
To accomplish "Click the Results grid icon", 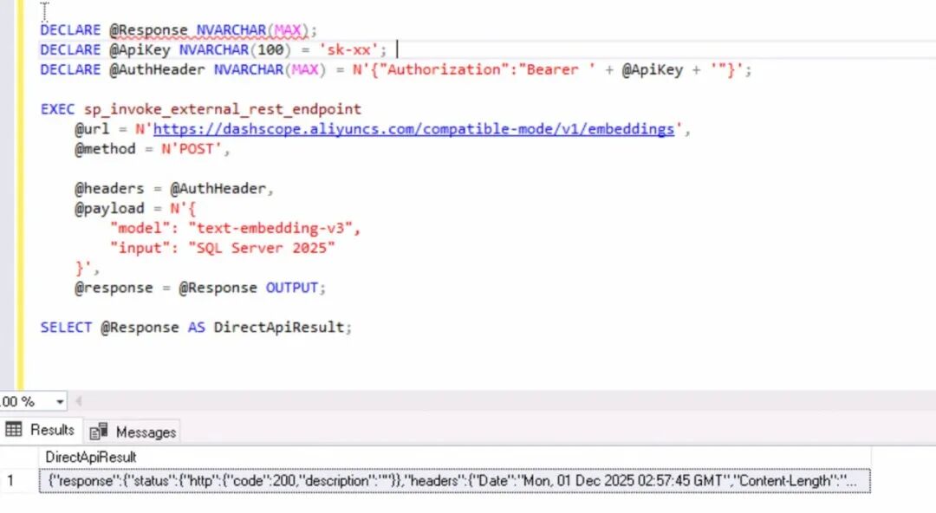I will [14, 430].
